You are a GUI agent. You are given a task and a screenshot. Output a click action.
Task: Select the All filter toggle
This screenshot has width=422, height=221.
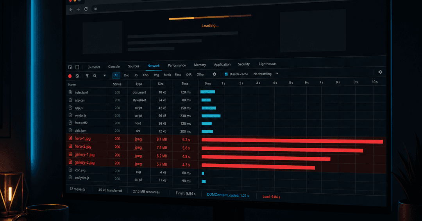(116, 76)
